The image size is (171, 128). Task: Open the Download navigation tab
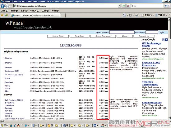point(80,36)
